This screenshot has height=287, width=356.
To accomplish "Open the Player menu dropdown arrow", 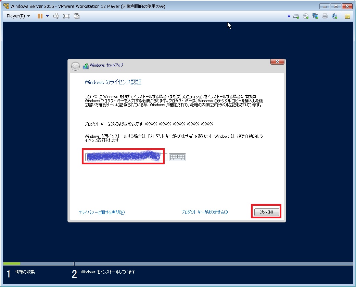I will coord(28,16).
